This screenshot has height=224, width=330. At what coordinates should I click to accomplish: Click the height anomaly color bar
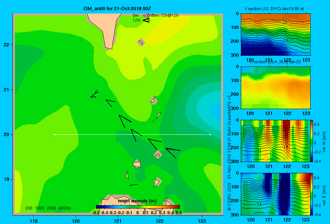(138, 207)
